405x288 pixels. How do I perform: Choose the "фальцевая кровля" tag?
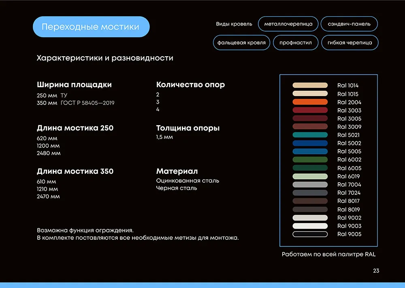tap(241, 43)
